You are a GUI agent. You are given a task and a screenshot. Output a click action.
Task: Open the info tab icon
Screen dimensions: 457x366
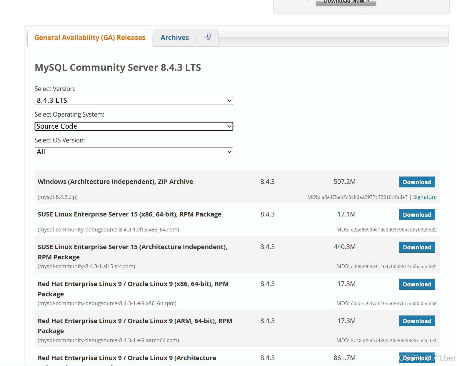point(208,37)
